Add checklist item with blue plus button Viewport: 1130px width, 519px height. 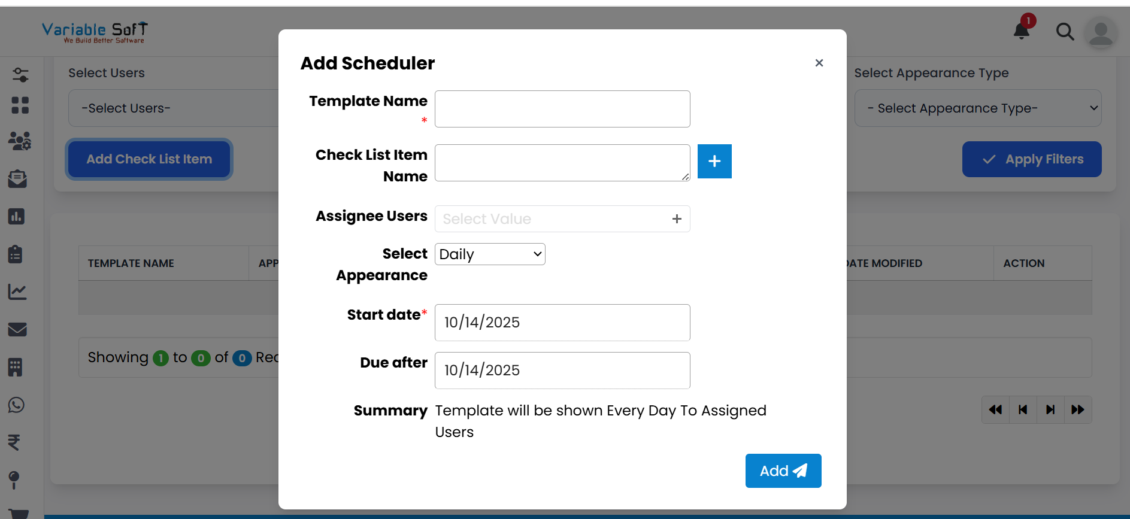[714, 161]
